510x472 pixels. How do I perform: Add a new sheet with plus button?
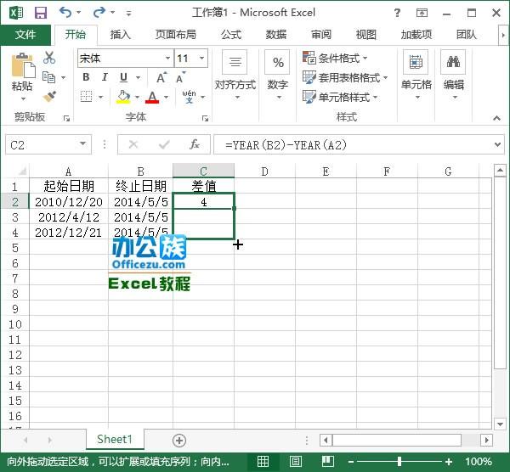pyautogui.click(x=179, y=441)
